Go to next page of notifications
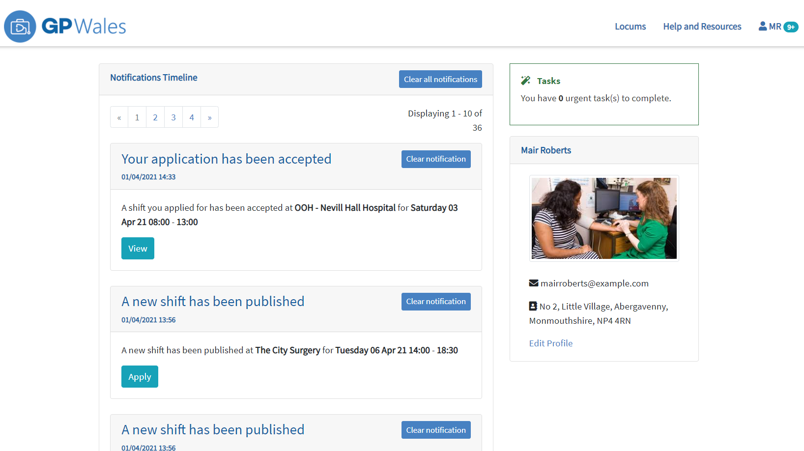The width and height of the screenshot is (804, 451). tap(210, 117)
